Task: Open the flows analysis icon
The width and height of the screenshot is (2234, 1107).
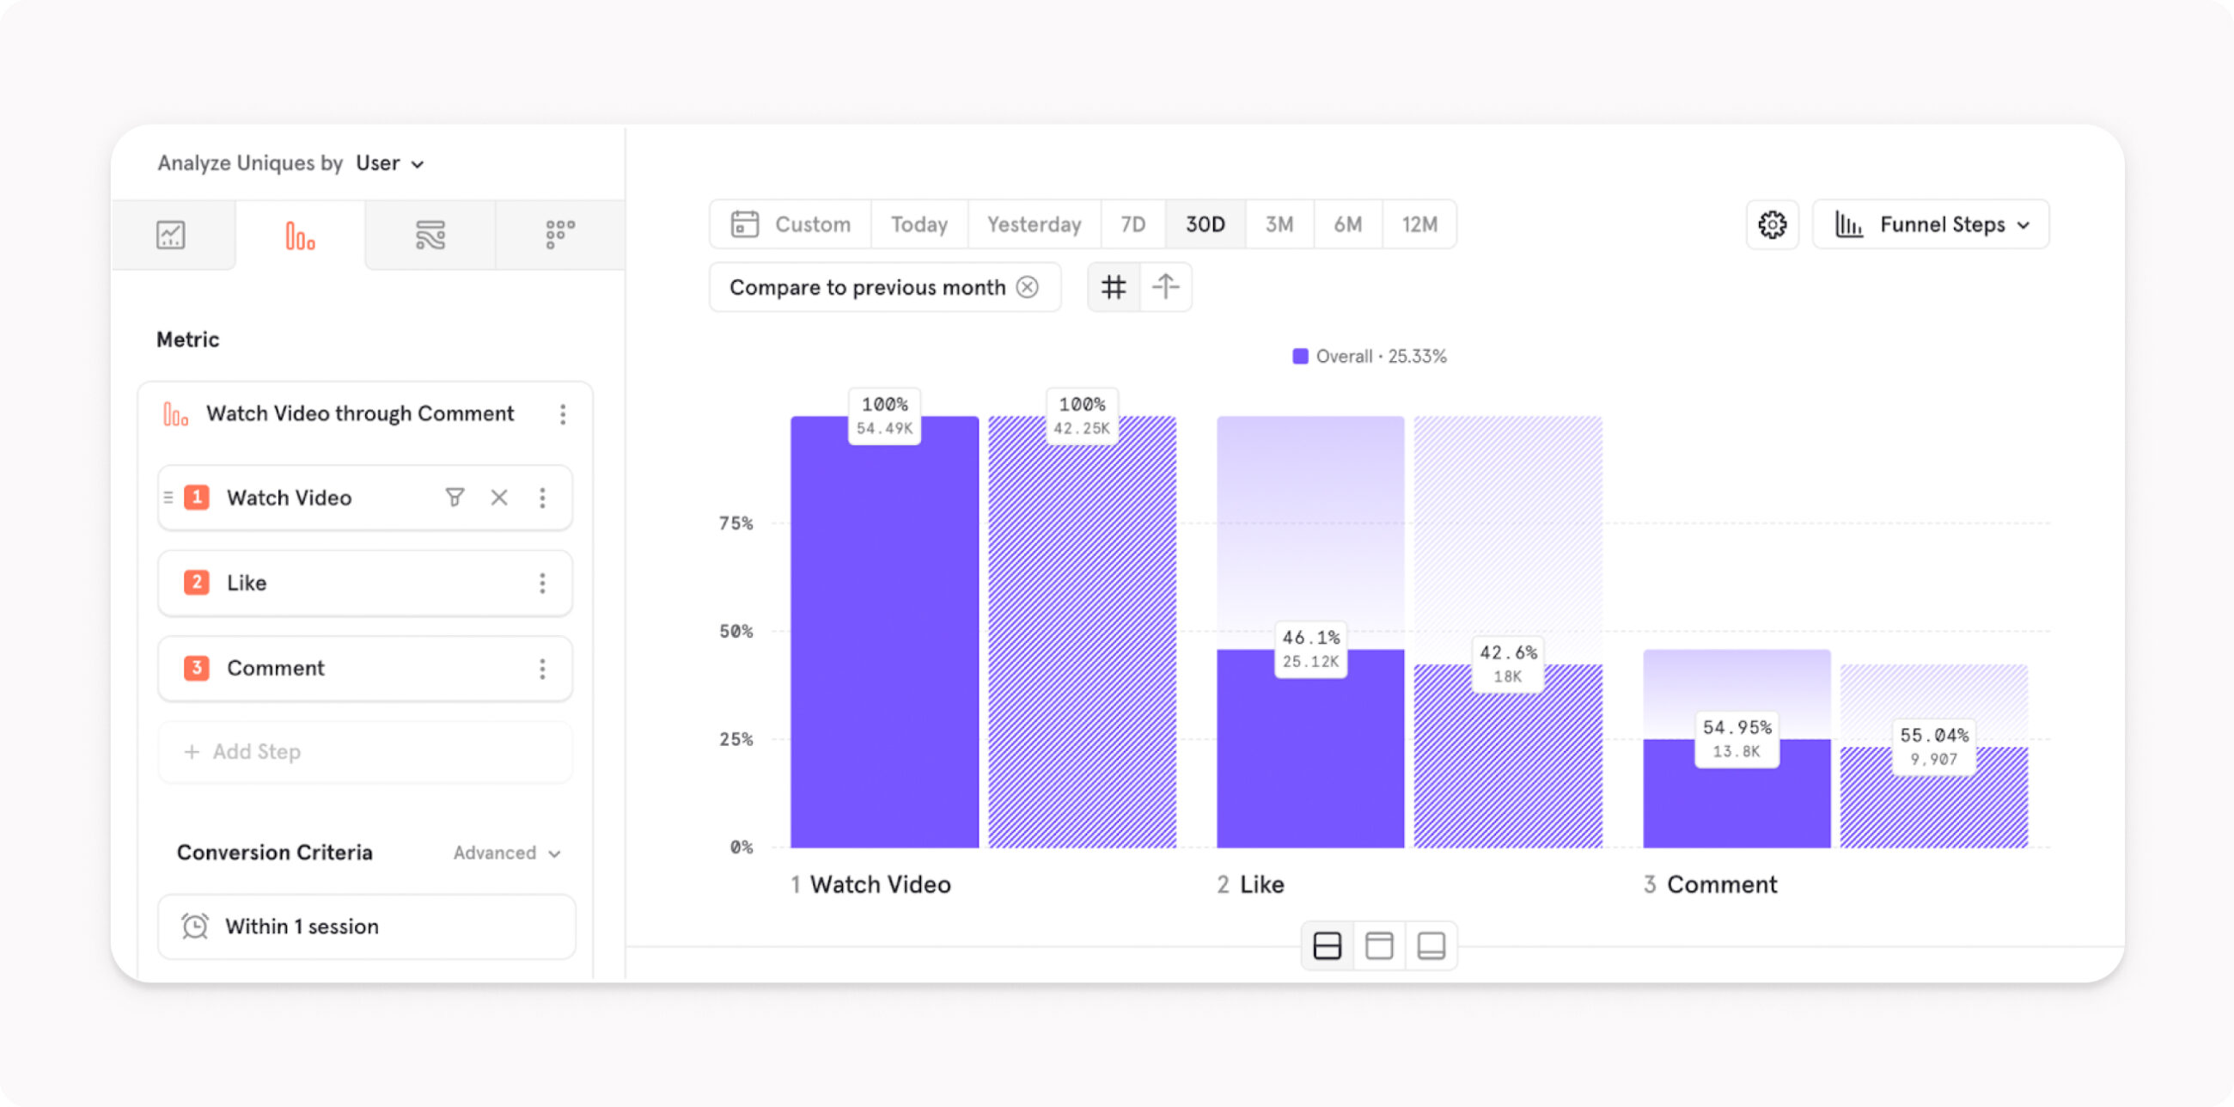Action: pos(430,235)
